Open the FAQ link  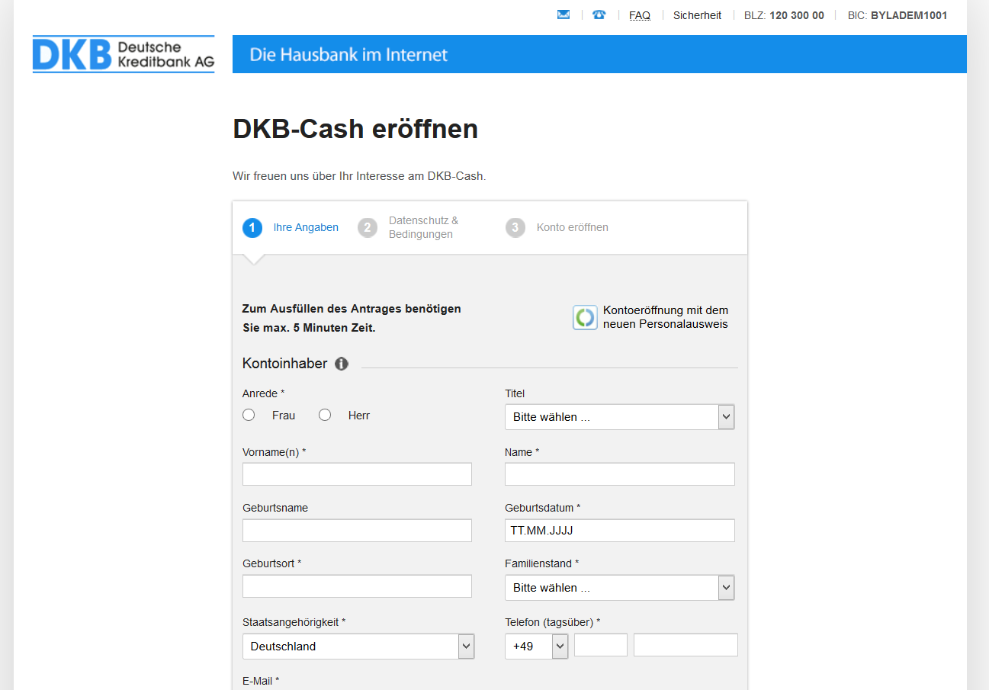[640, 15]
